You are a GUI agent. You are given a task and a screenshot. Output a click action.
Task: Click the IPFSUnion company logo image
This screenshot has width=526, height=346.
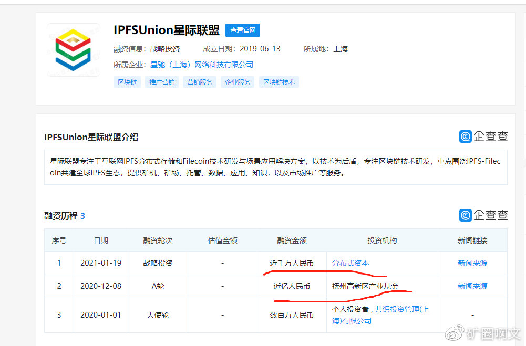[74, 50]
